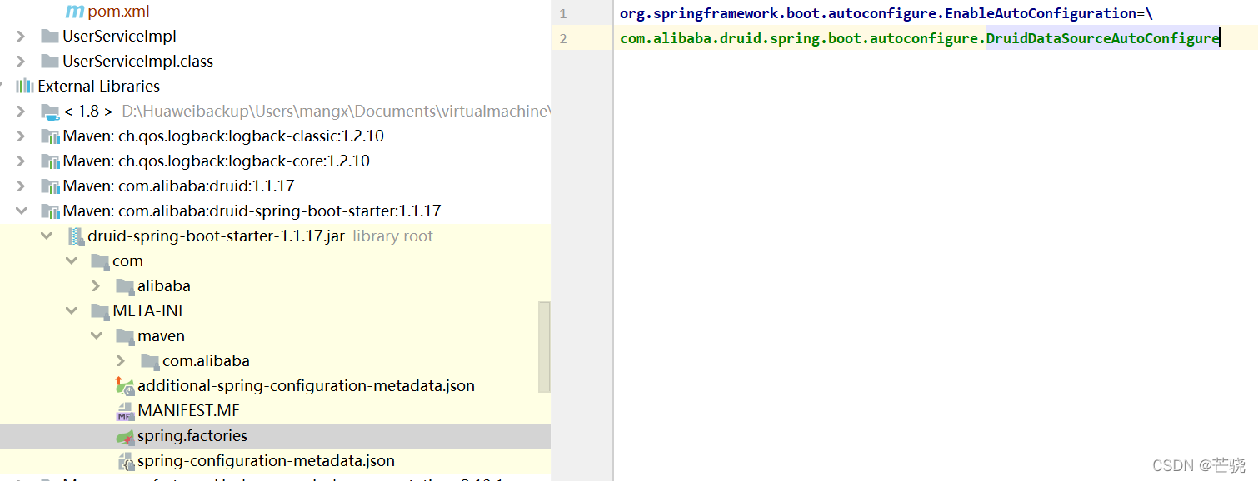1258x481 pixels.
Task: Click line number 2 in the gutter
Action: [563, 39]
